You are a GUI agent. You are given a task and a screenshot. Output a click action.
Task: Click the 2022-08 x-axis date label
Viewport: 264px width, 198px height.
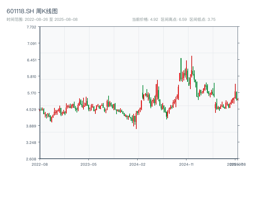[40, 164]
